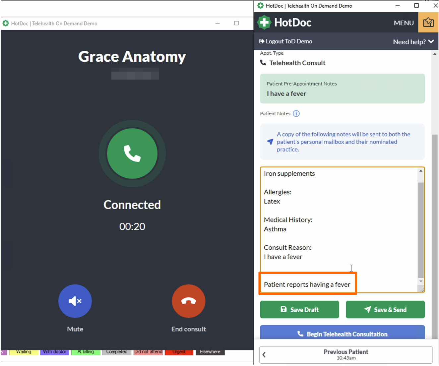Click the Telehealth Consult appointment type text
This screenshot has width=439, height=366.
click(297, 63)
